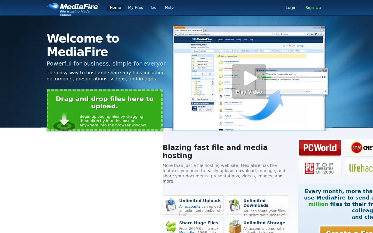Click the green download arrow target icon

[x=64, y=121]
